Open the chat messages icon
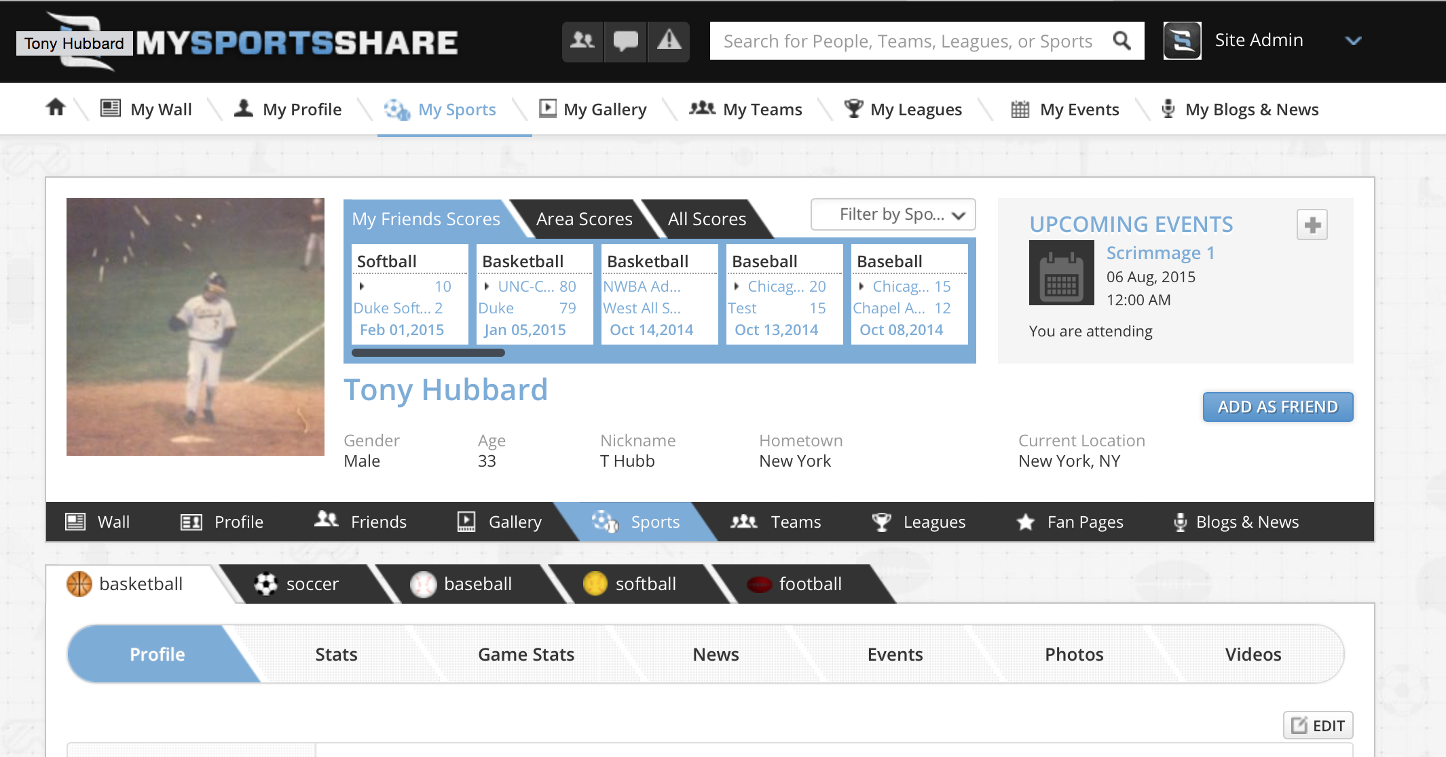The image size is (1446, 757). (x=625, y=41)
